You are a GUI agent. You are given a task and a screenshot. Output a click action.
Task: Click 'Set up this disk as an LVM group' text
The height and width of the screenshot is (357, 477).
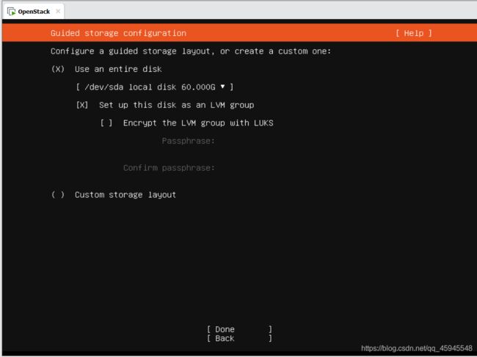tap(176, 105)
